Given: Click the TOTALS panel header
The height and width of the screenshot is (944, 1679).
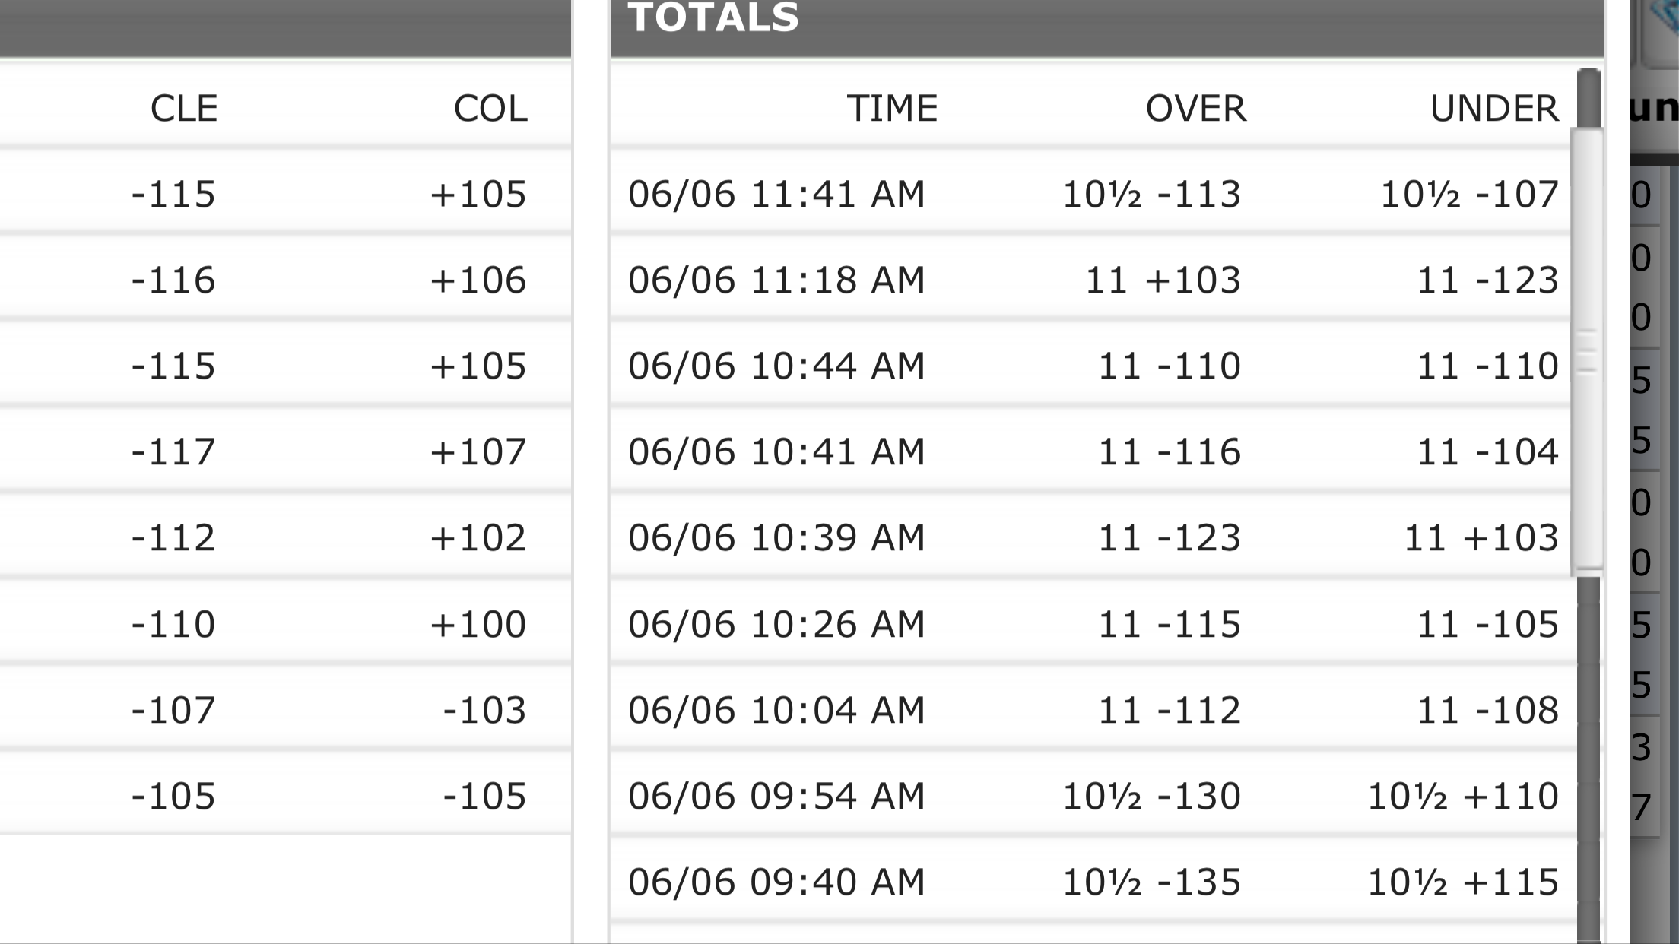Looking at the screenshot, I should [x=1107, y=27].
